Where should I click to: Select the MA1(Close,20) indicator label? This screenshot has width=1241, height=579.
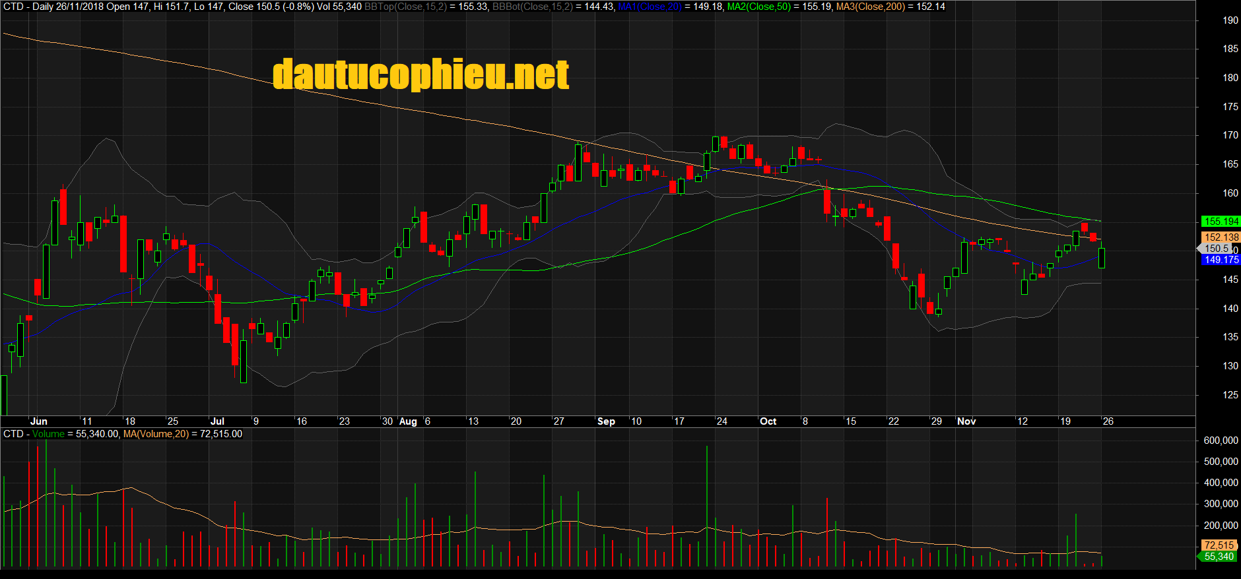click(650, 7)
